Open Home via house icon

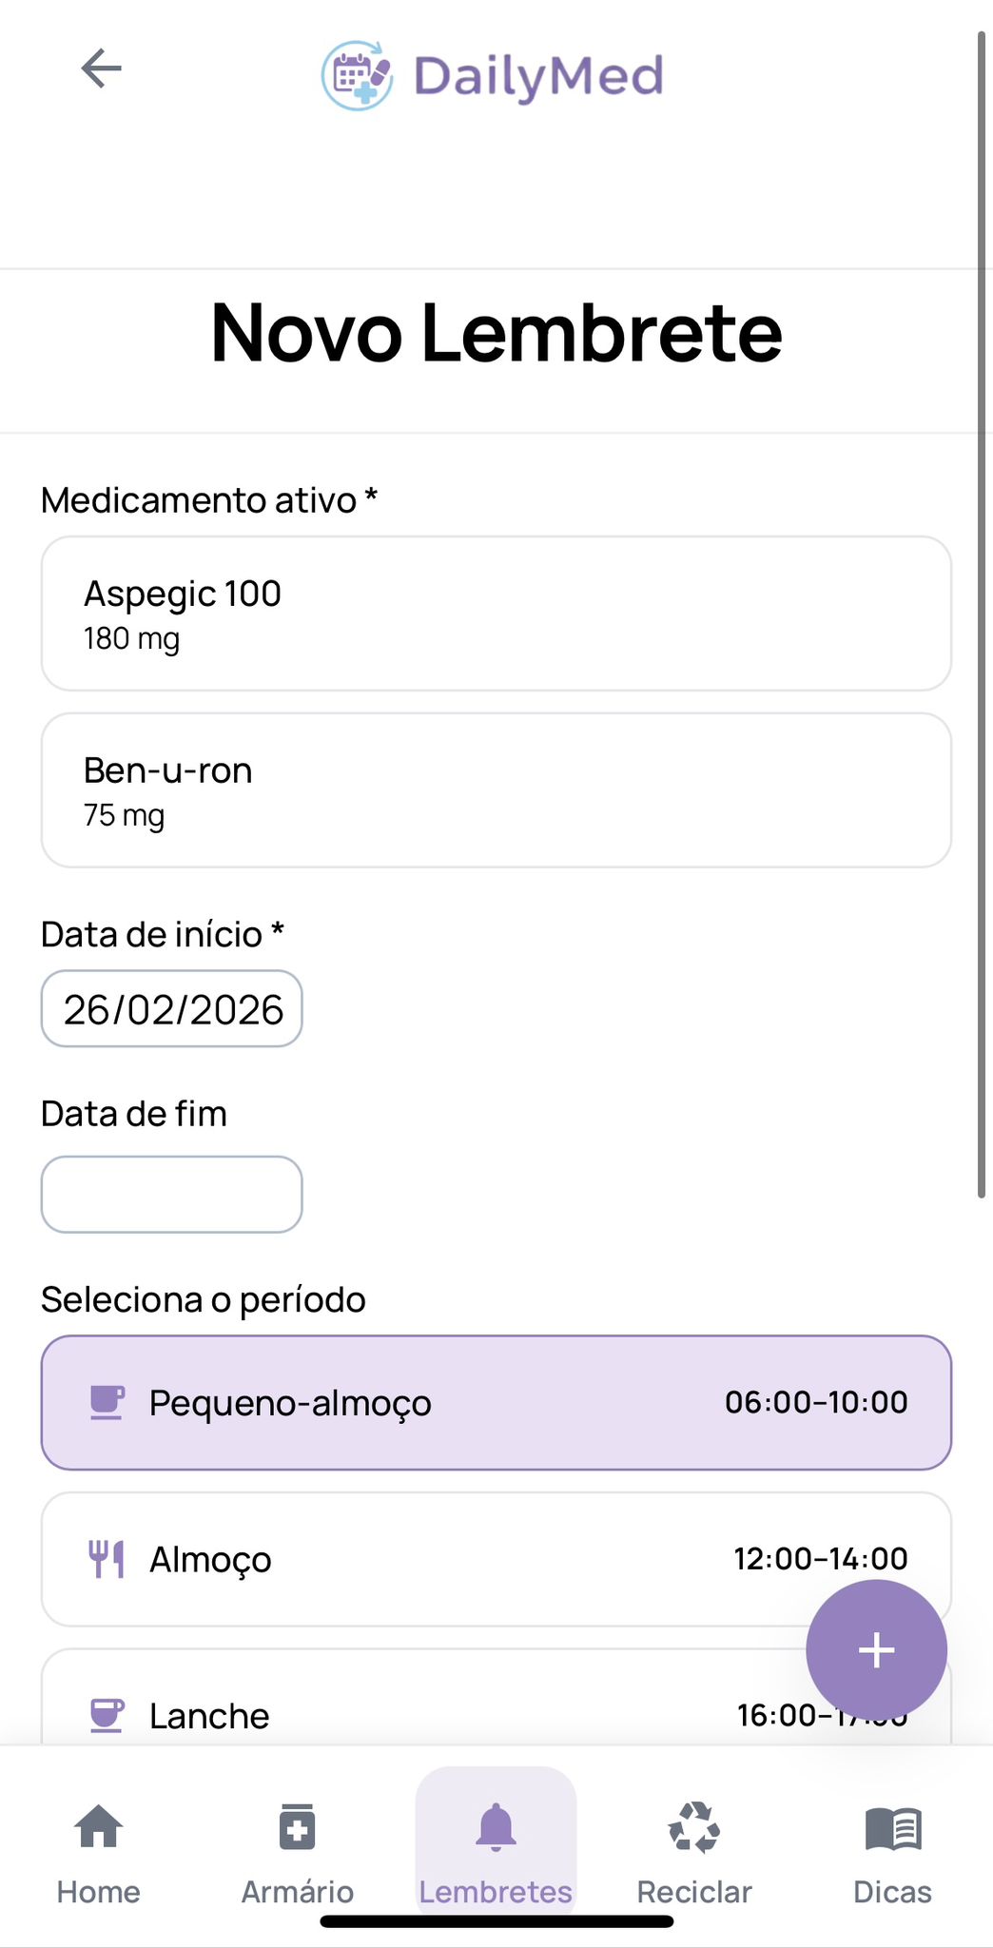tap(99, 1827)
